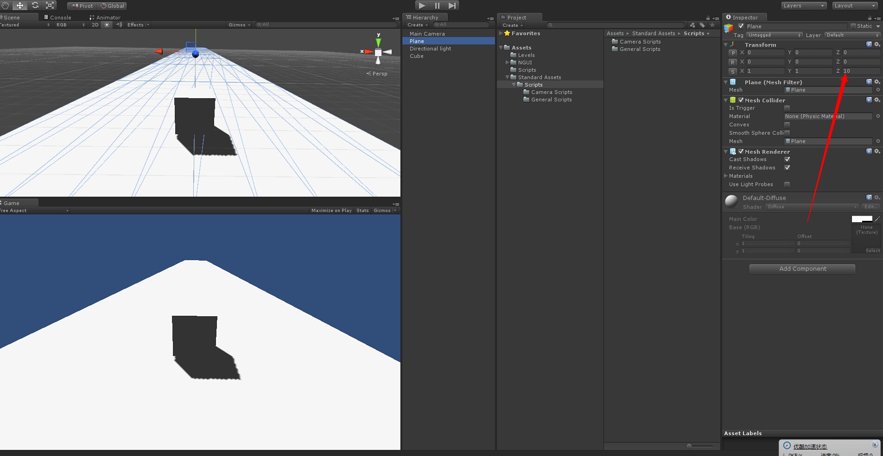Disable Cast Shadows on the Mesh Renderer
The image size is (883, 456).
(787, 159)
